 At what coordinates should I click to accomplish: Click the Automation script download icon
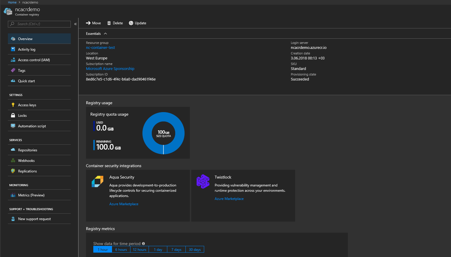pyautogui.click(x=13, y=126)
